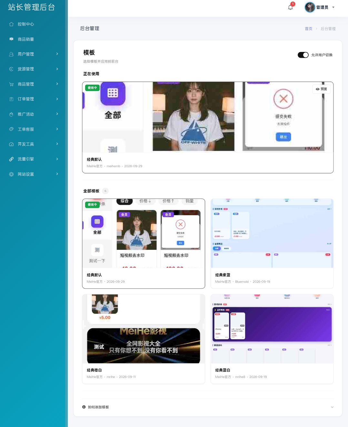The height and width of the screenshot is (427, 348).
Task: Click the admin avatar picture
Action: (x=310, y=7)
